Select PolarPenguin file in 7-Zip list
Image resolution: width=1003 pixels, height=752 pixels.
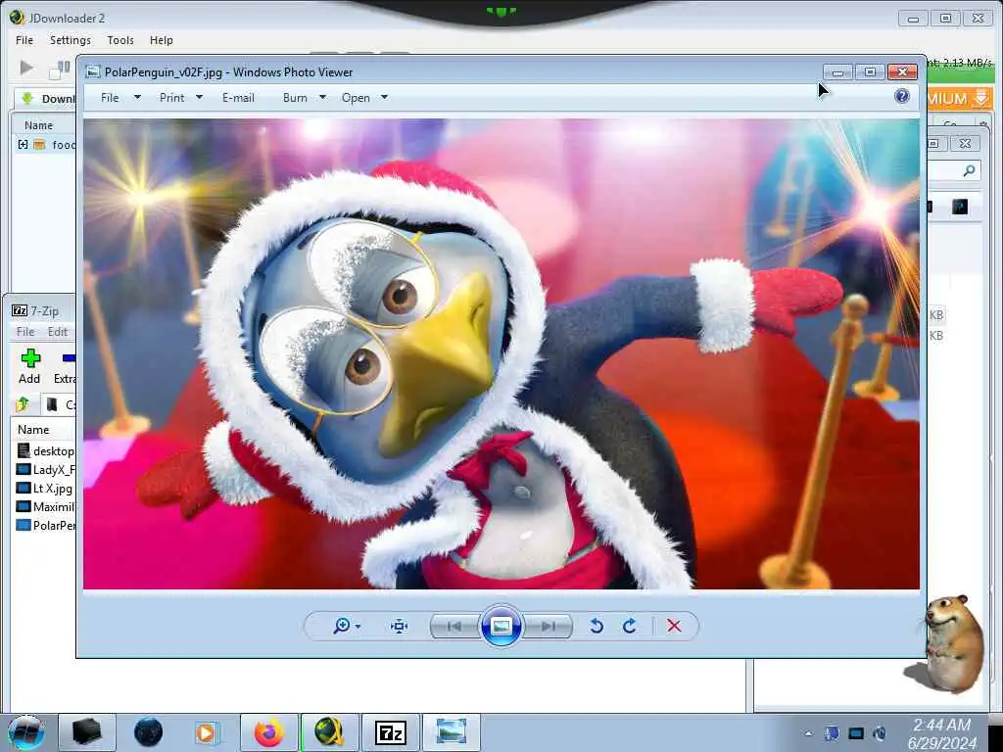click(x=45, y=525)
